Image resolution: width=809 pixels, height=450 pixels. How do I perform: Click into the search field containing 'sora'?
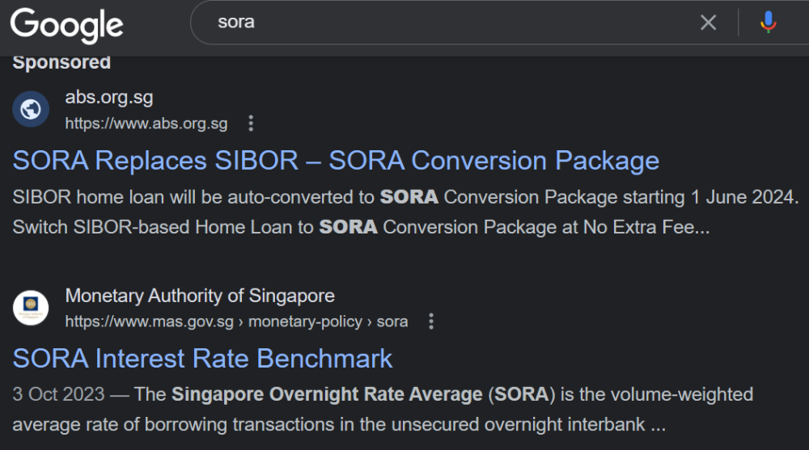445,23
